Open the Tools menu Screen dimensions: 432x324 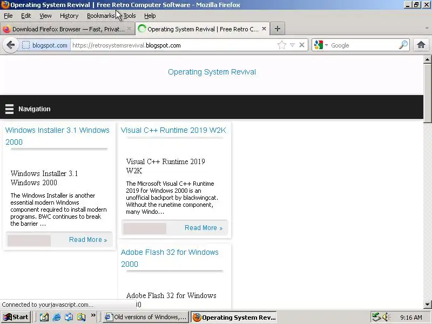coord(130,16)
